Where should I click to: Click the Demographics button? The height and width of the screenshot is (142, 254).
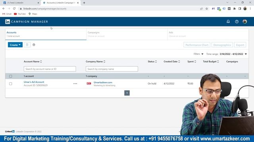click(x=222, y=45)
